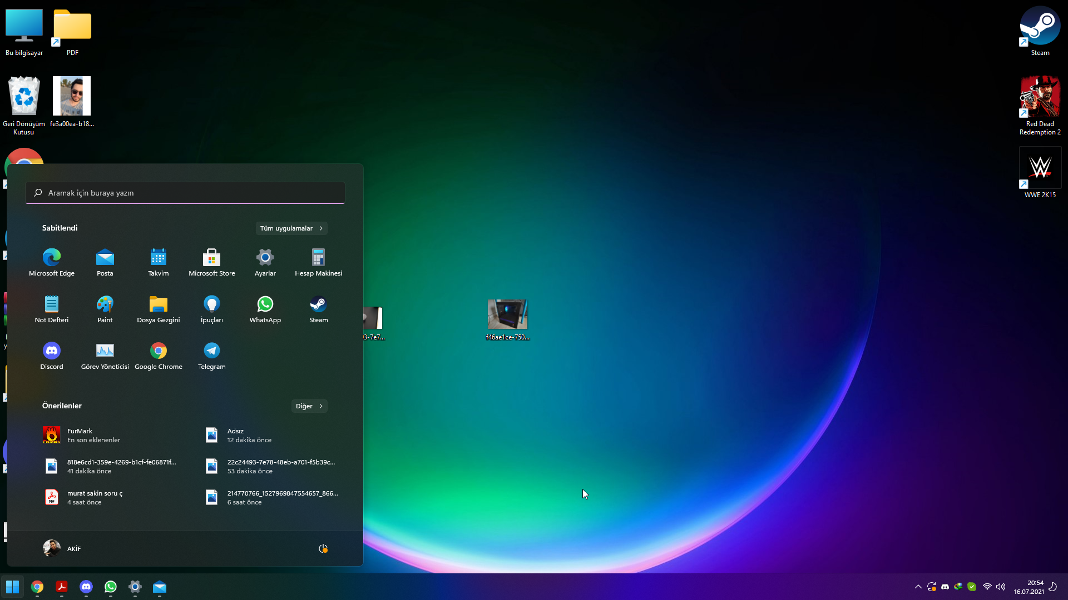Click the search box in Start menu

185,193
